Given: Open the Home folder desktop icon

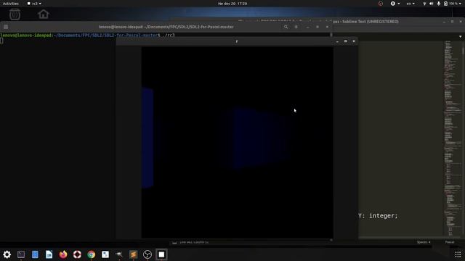Looking at the screenshot, I should tap(44, 14).
